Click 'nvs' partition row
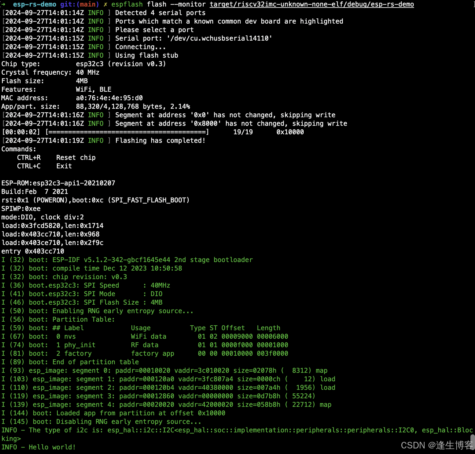Image resolution: width=475 pixels, height=454 pixels. point(145,336)
